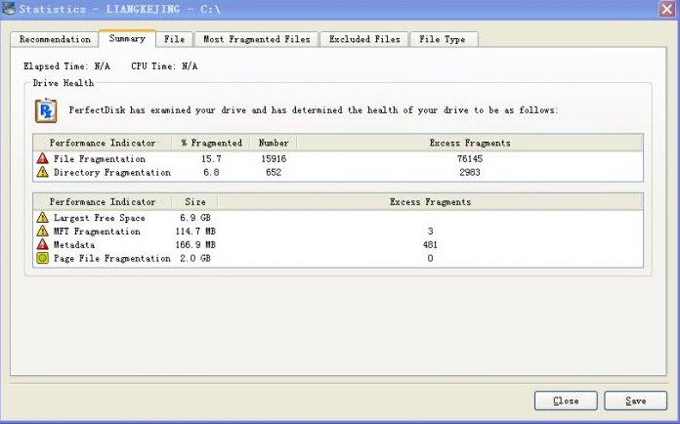Click the Excess Fragments header of the lower table

coord(430,201)
